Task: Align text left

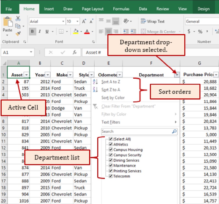Action: [x=101, y=31]
